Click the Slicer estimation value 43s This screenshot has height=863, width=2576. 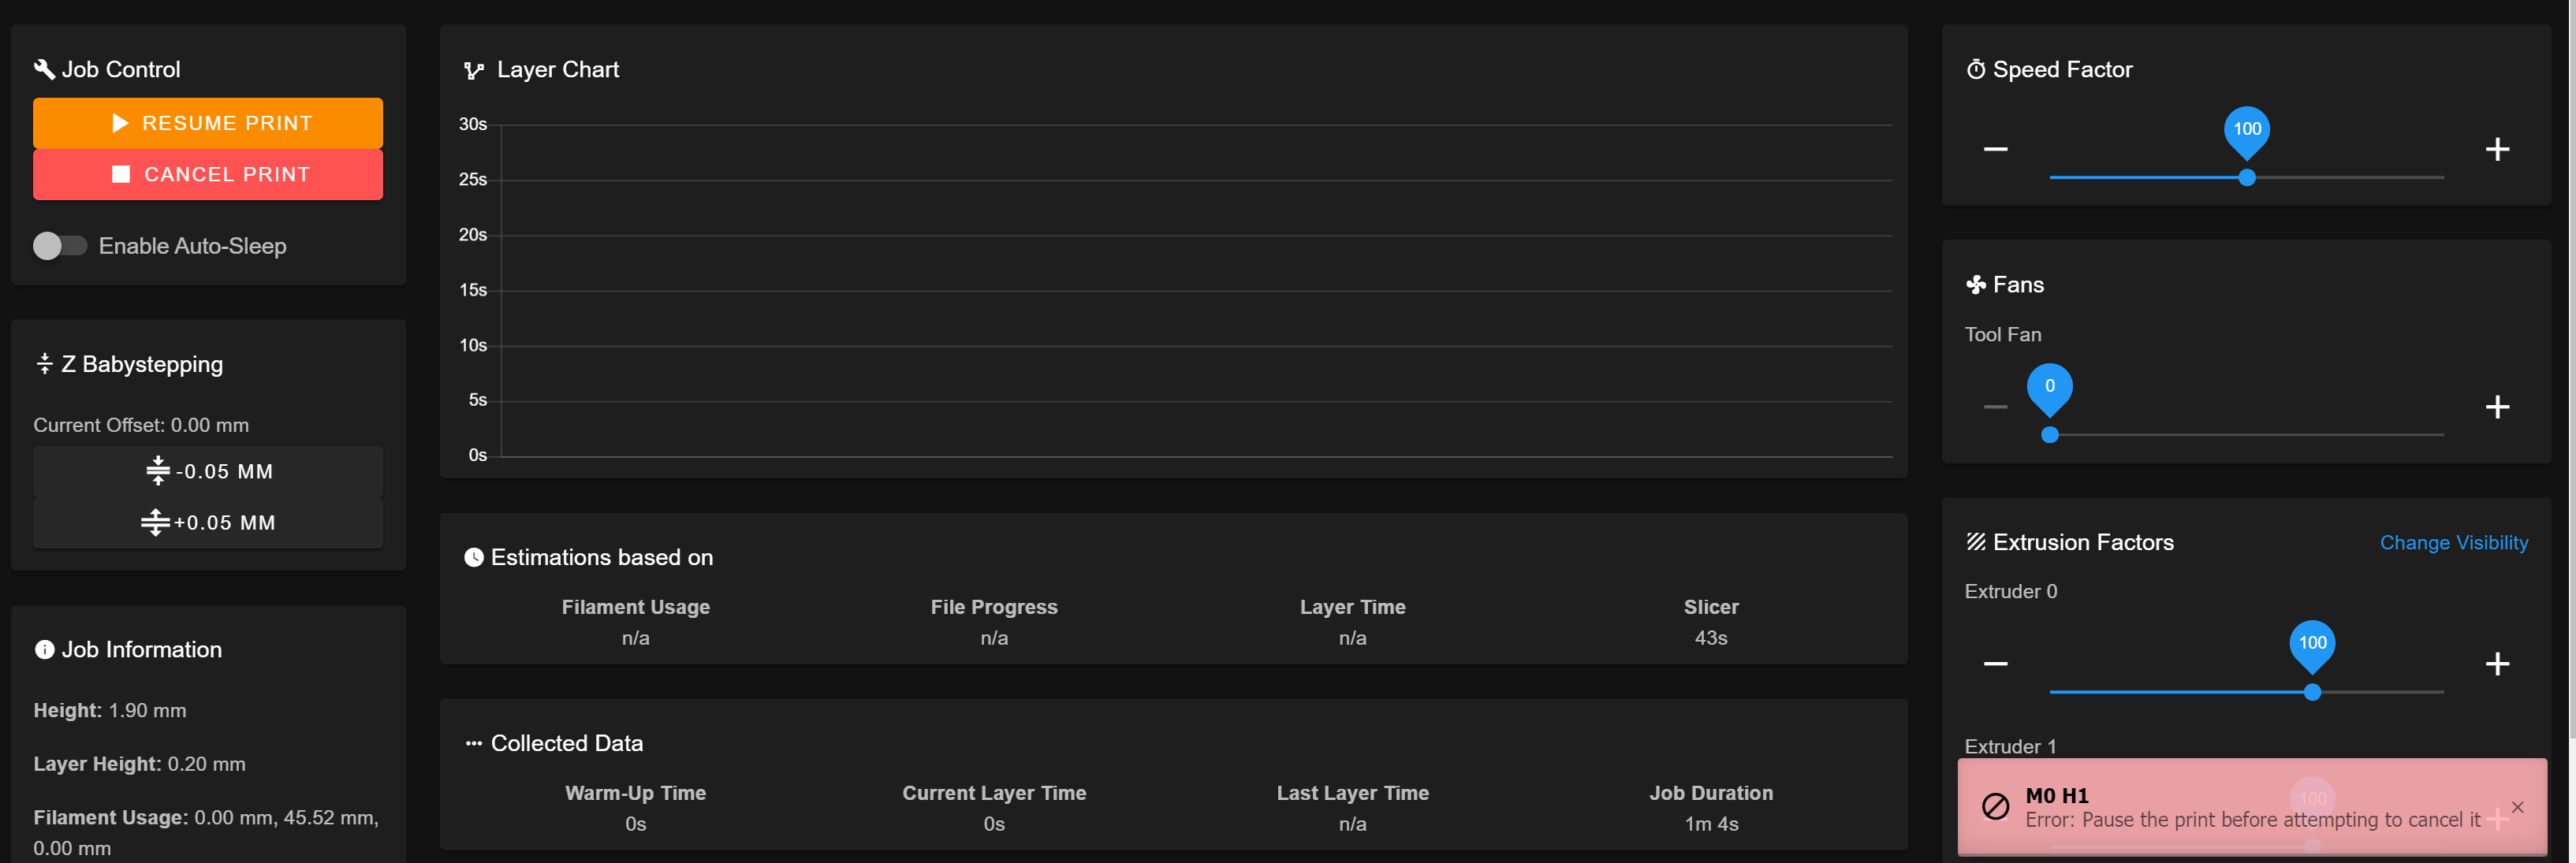tap(1710, 638)
